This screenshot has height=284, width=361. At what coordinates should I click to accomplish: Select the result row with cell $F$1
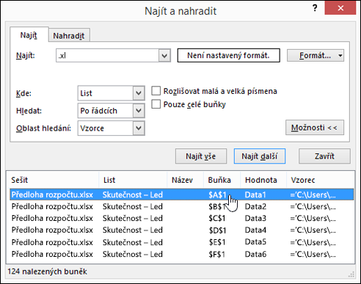click(x=181, y=254)
